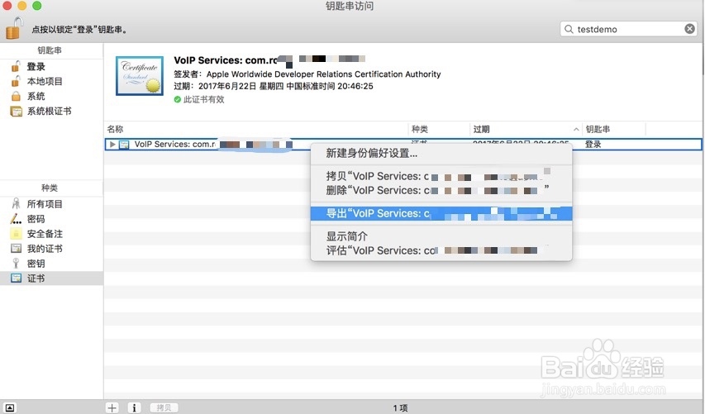Screen dimensions: 705x414
Task: Click the info (i) button
Action: 134,407
